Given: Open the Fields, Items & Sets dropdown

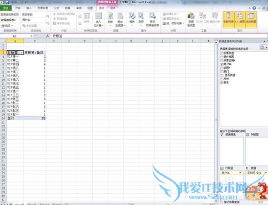Looking at the screenshot, I should pos(173,24).
